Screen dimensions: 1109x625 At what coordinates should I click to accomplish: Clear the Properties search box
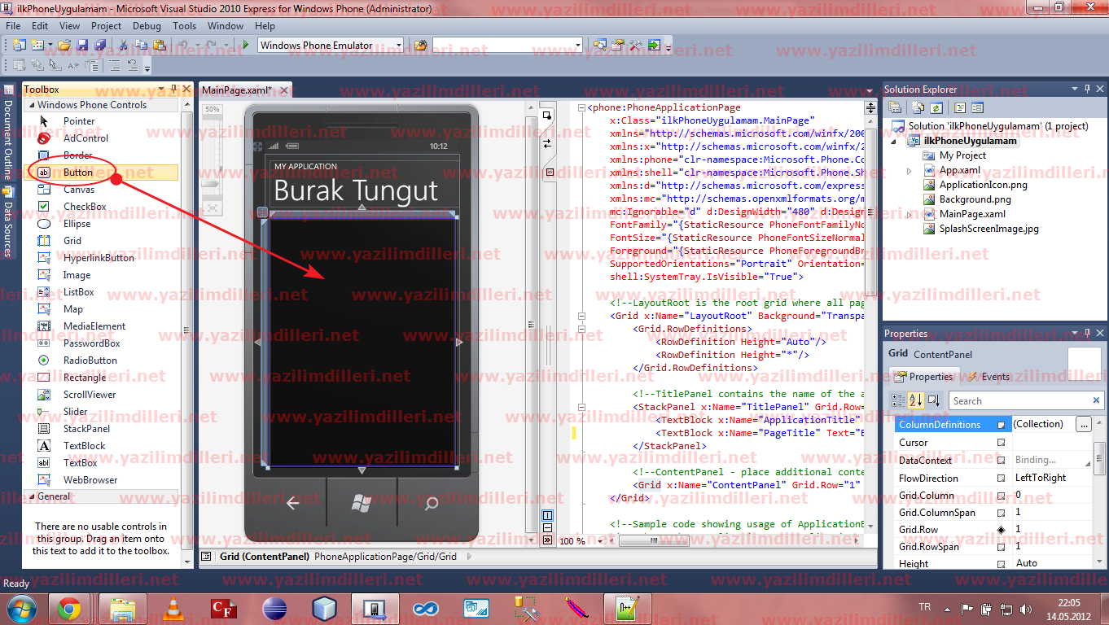click(x=1098, y=400)
